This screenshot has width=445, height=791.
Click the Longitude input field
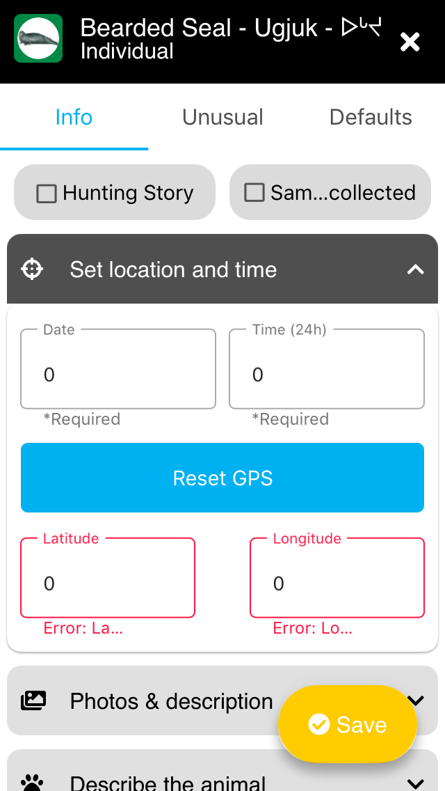[x=337, y=583]
